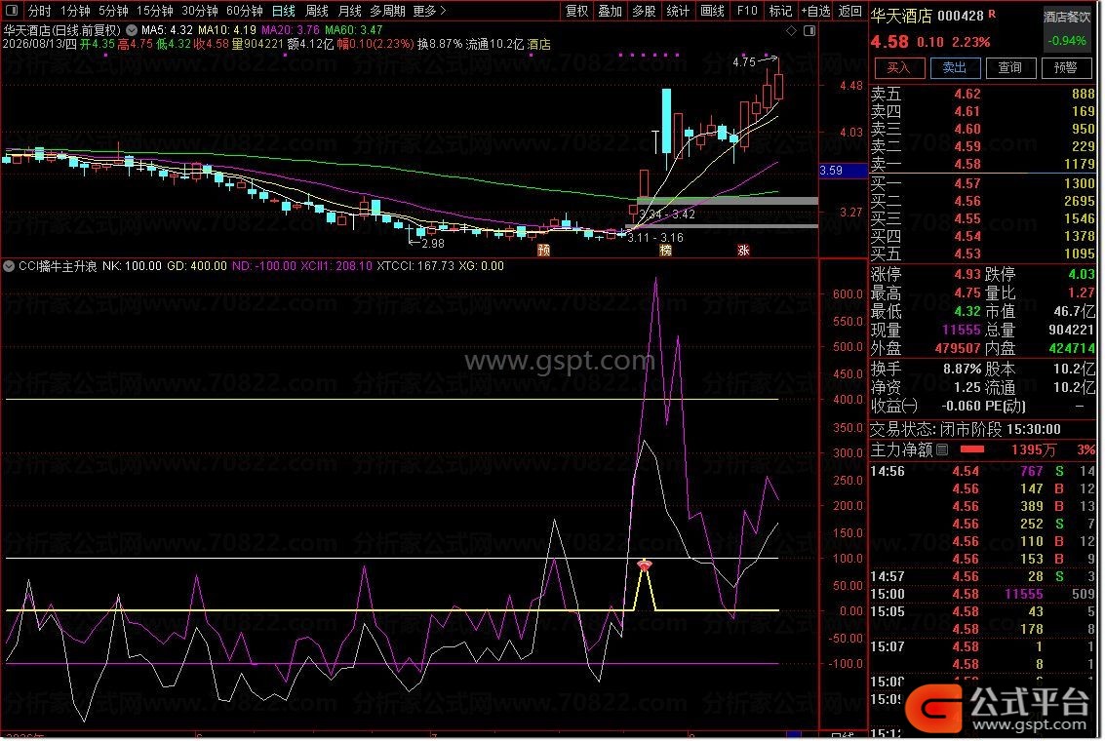Viewport: 1105px width, 741px height.
Task: Click the 涨 marker on the chart
Action: point(743,250)
